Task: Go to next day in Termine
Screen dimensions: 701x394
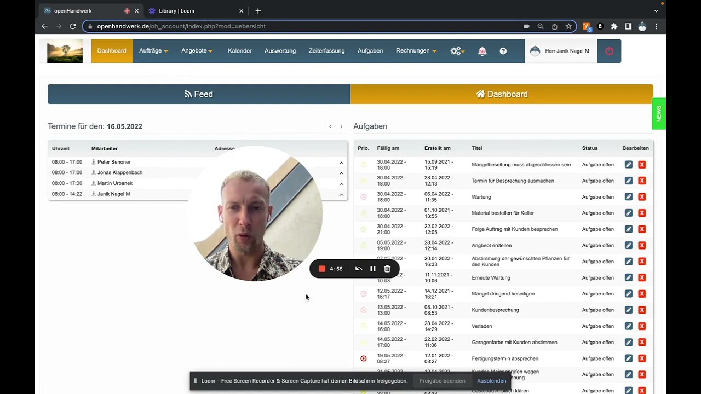Action: point(341,126)
